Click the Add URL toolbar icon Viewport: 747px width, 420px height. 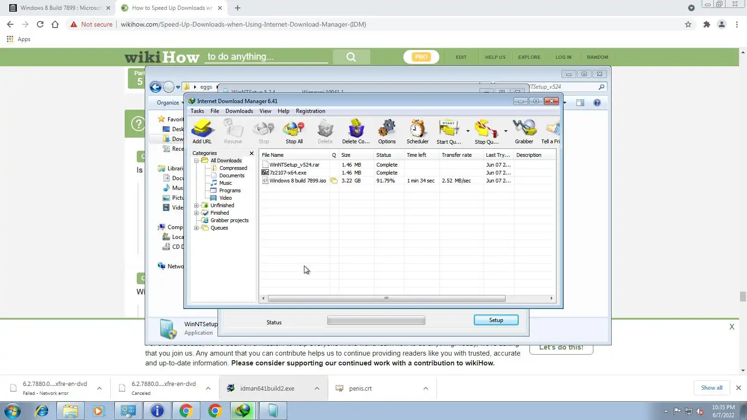click(202, 131)
